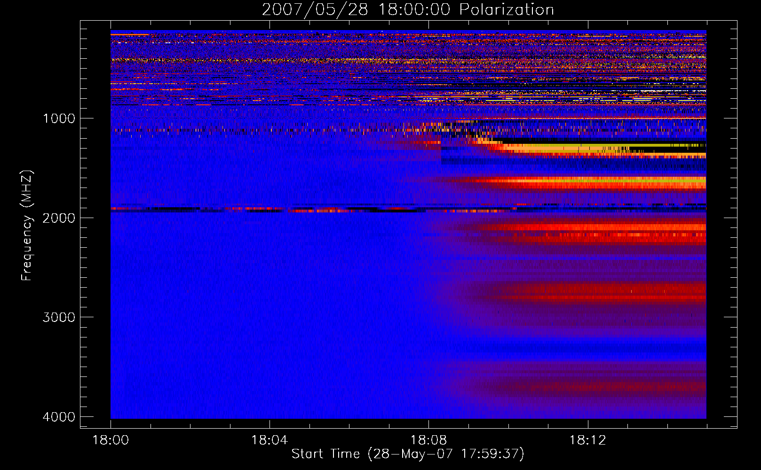This screenshot has height=470, width=761.
Task: Click the 18:12 time tick label
Action: 587,440
